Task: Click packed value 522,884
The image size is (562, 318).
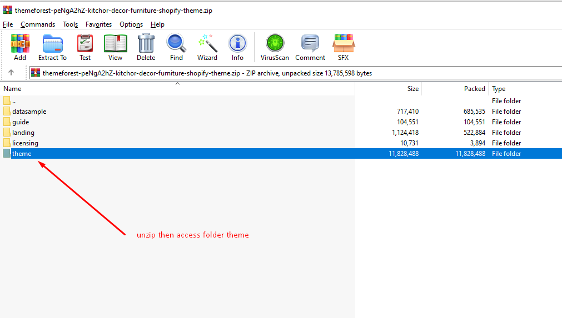Action: (474, 132)
